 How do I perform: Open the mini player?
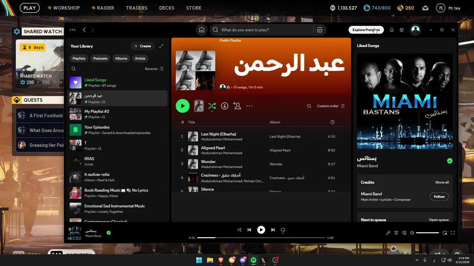click(445, 233)
